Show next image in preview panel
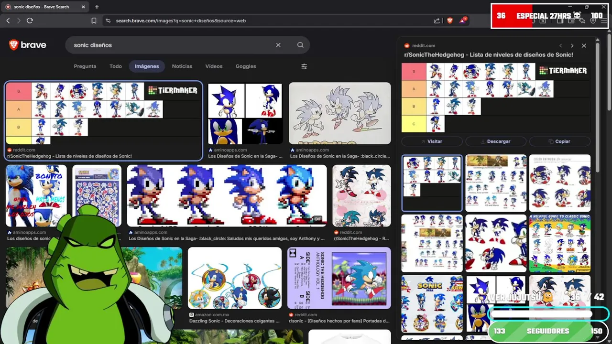 click(x=572, y=46)
